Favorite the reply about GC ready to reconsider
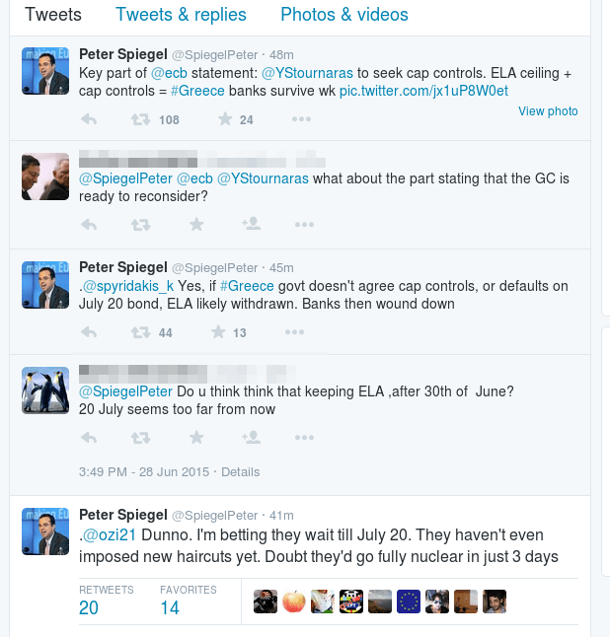 coord(196,224)
